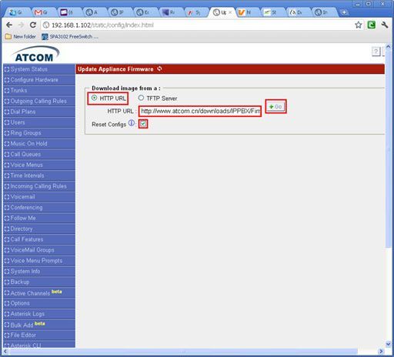Open Asterisk Logs in the sidebar
Viewport: 394px width, 357px height.
tap(39, 314)
